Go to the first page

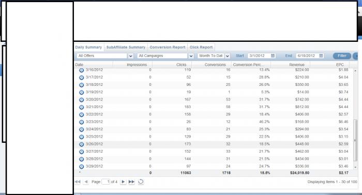(x=78, y=182)
